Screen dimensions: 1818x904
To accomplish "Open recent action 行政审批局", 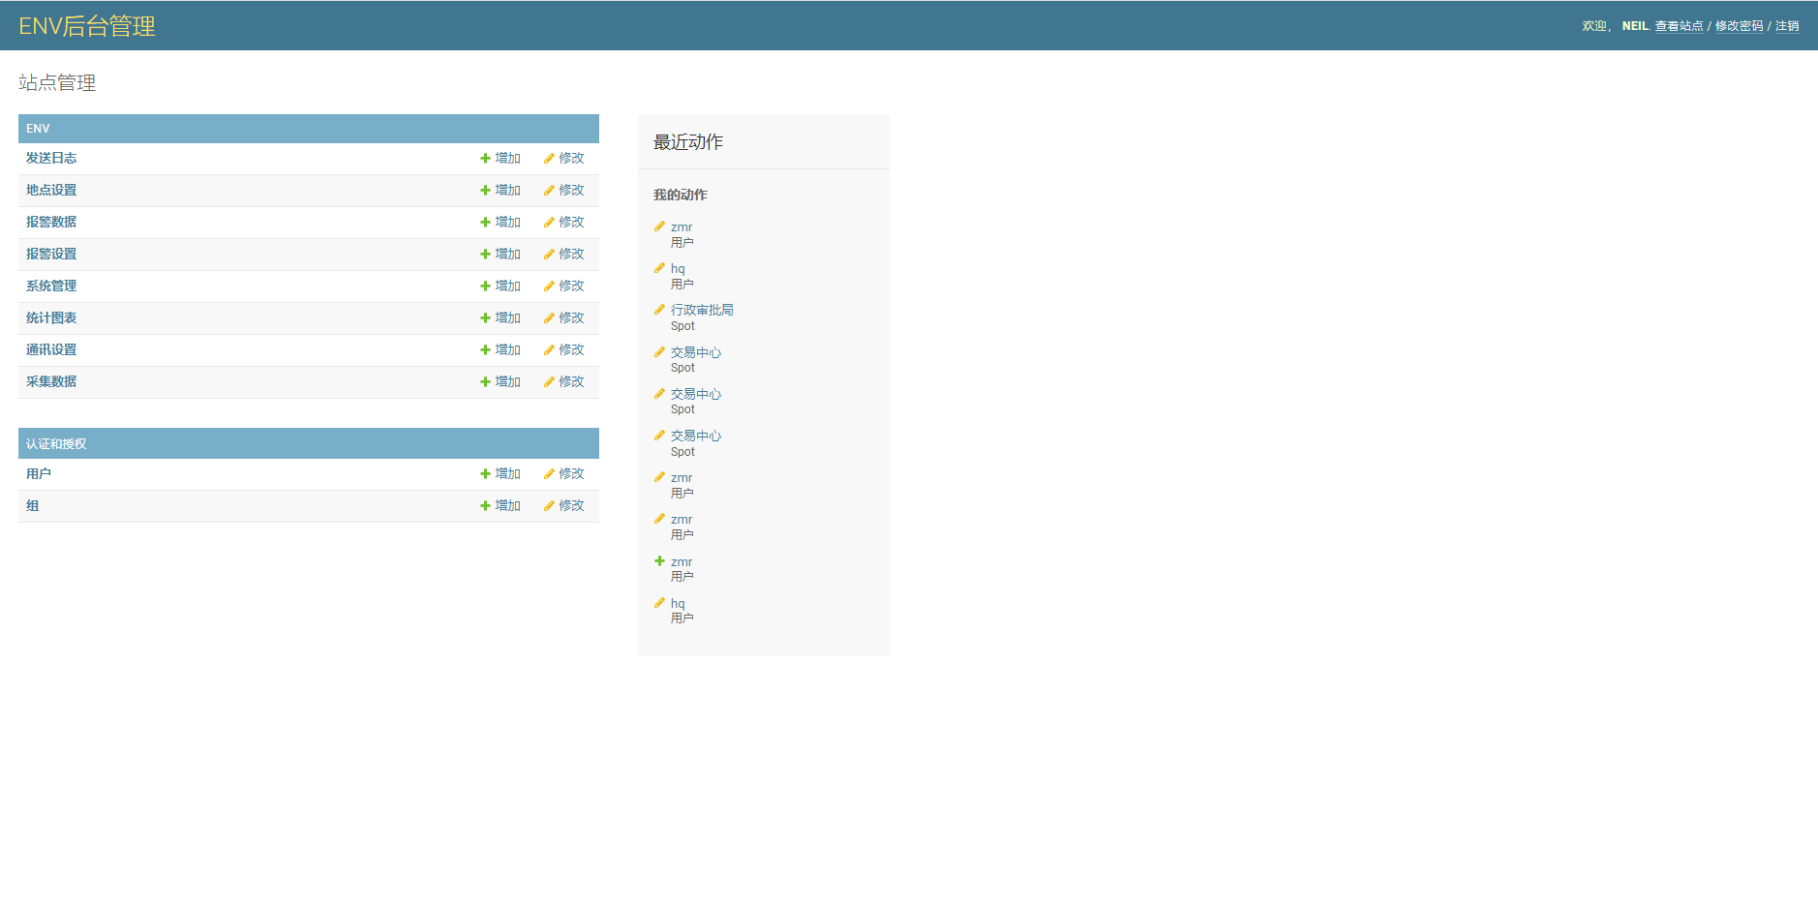I will click(702, 311).
